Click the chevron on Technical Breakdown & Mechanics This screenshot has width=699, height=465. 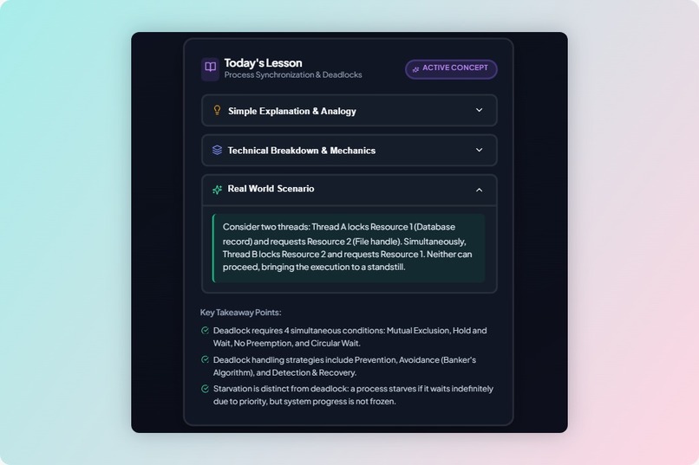[479, 150]
